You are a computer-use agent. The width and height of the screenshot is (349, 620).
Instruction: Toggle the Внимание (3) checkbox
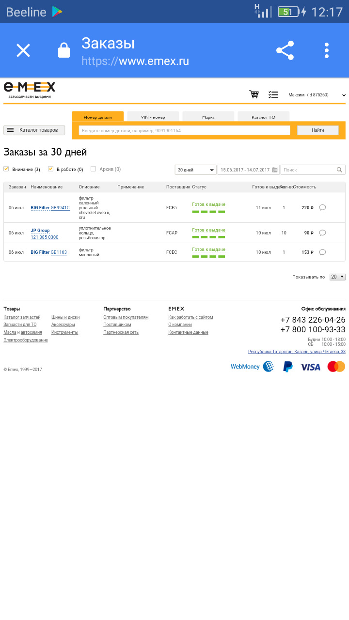pos(6,169)
